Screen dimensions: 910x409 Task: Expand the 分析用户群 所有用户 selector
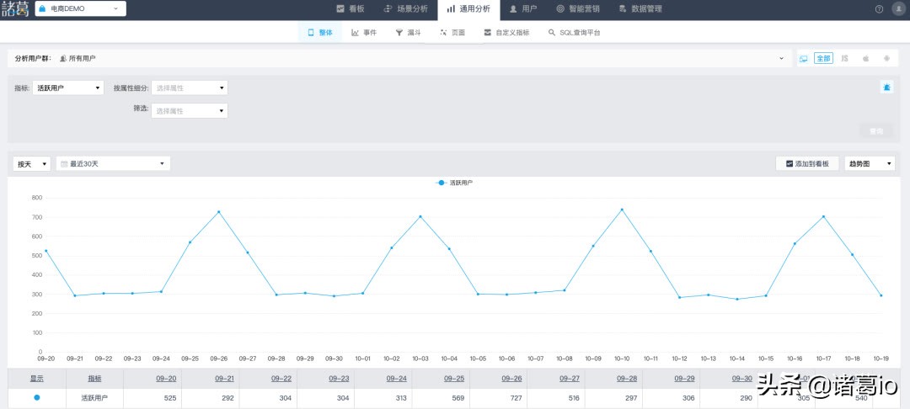pos(399,59)
